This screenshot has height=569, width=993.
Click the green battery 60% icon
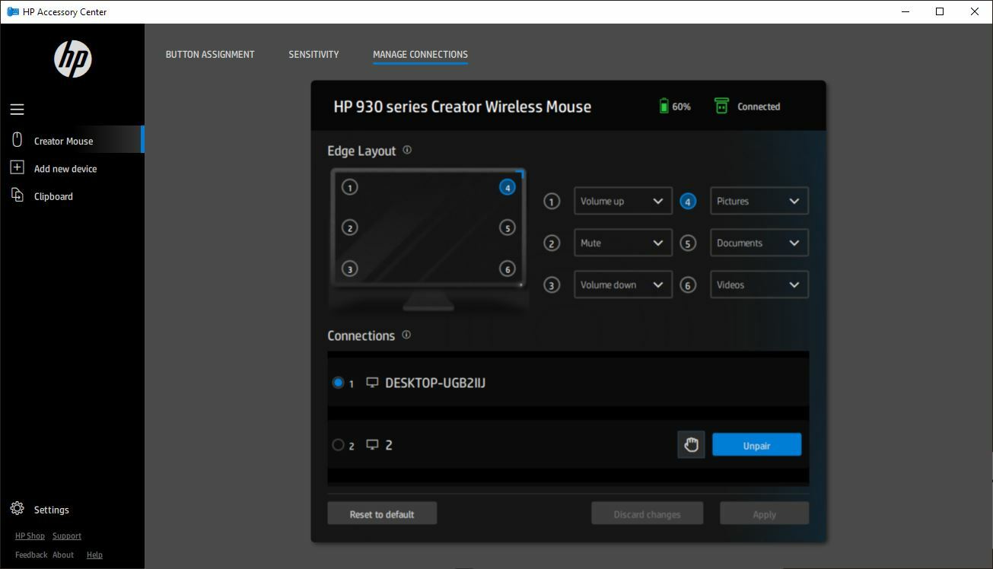tap(662, 106)
